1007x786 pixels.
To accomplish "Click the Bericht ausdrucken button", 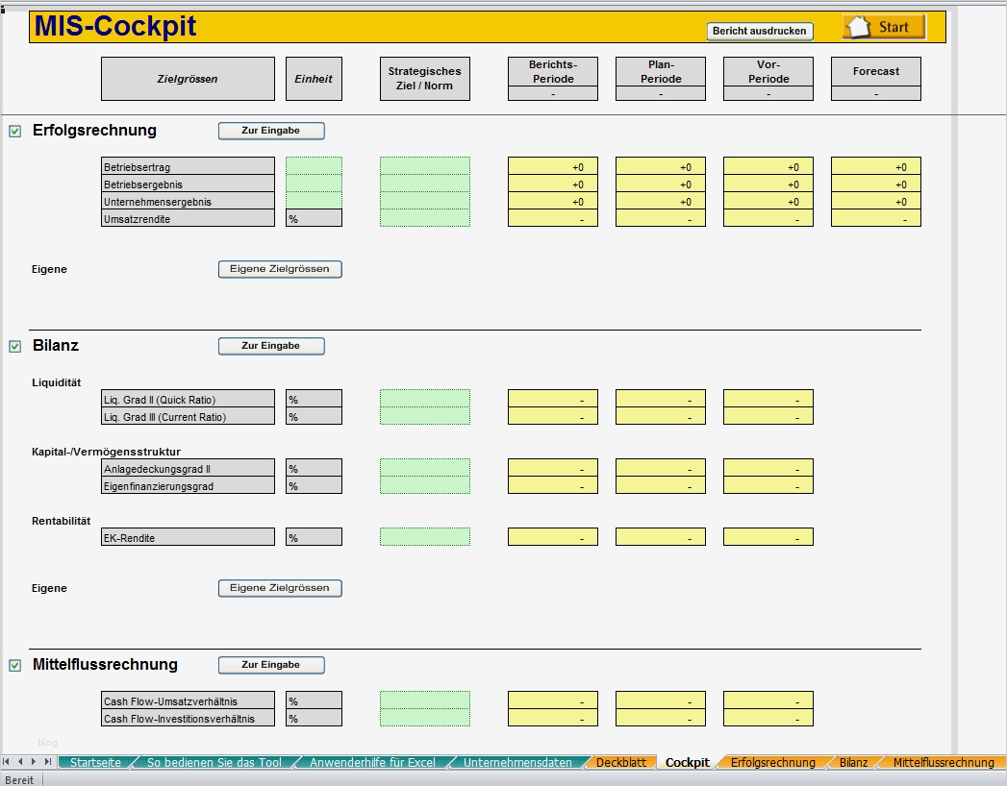I will click(x=760, y=31).
